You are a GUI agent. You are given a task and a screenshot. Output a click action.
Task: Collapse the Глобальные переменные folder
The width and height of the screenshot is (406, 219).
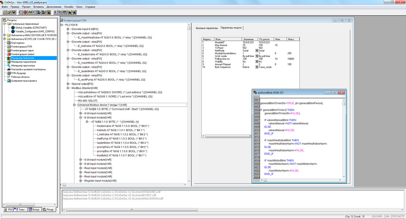[4, 24]
